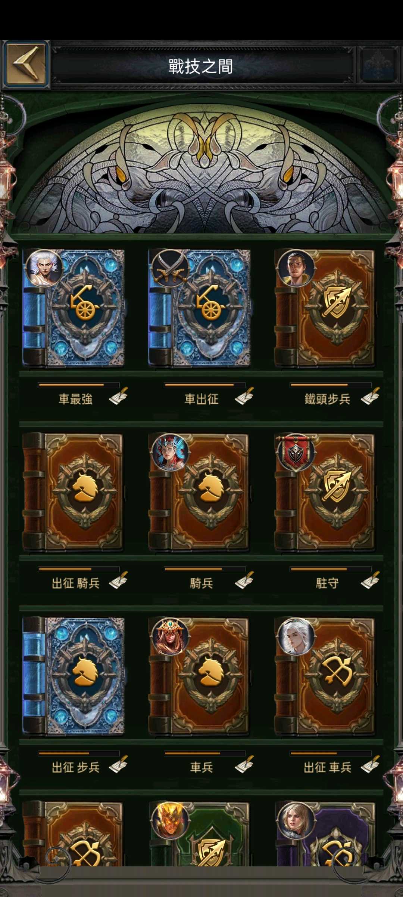Select the blue 出征 步兵 cavalry book
Image resolution: width=403 pixels, height=897 pixels.
click(x=74, y=676)
